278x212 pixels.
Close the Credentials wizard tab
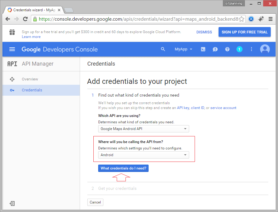pos(59,10)
